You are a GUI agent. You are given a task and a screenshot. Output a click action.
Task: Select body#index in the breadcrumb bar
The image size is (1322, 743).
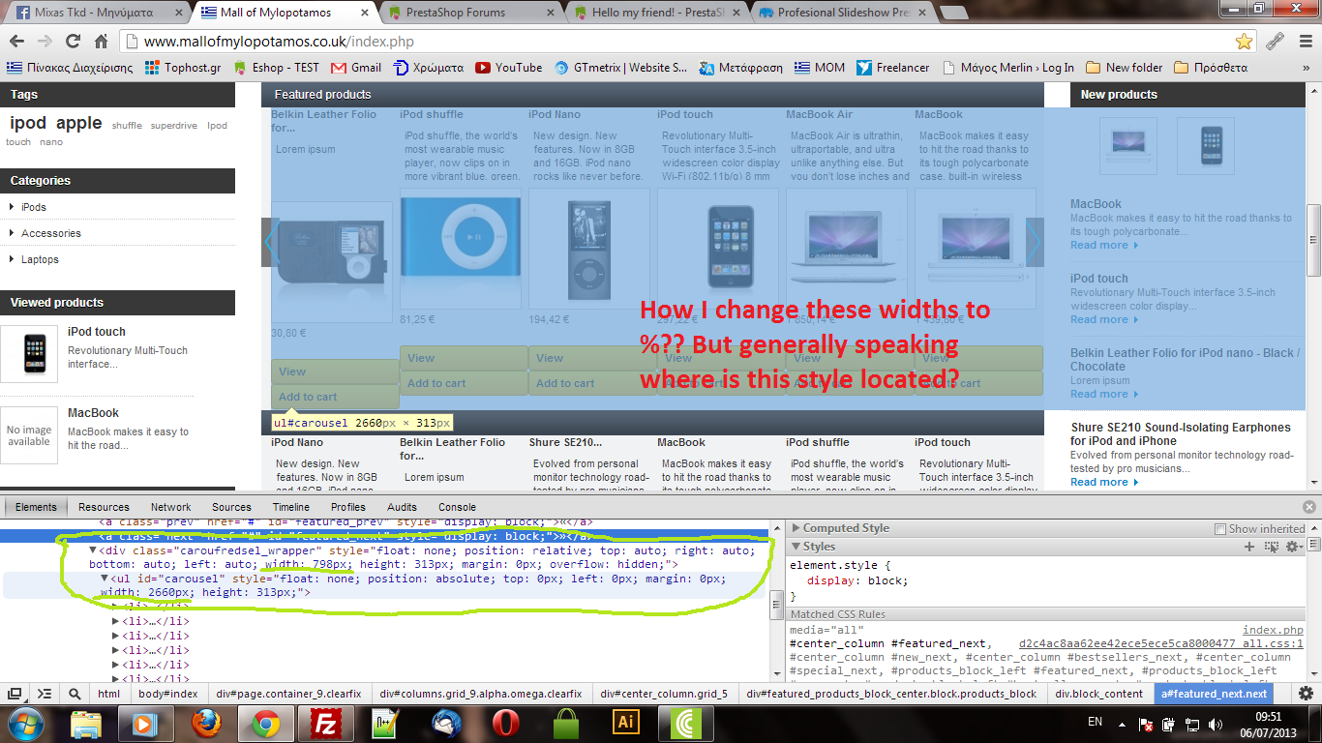coord(168,694)
